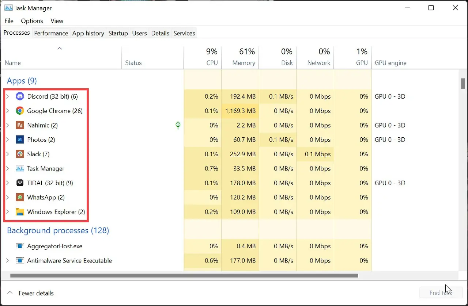Sort processes by Memory column header
This screenshot has width=468, height=306.
click(x=240, y=57)
